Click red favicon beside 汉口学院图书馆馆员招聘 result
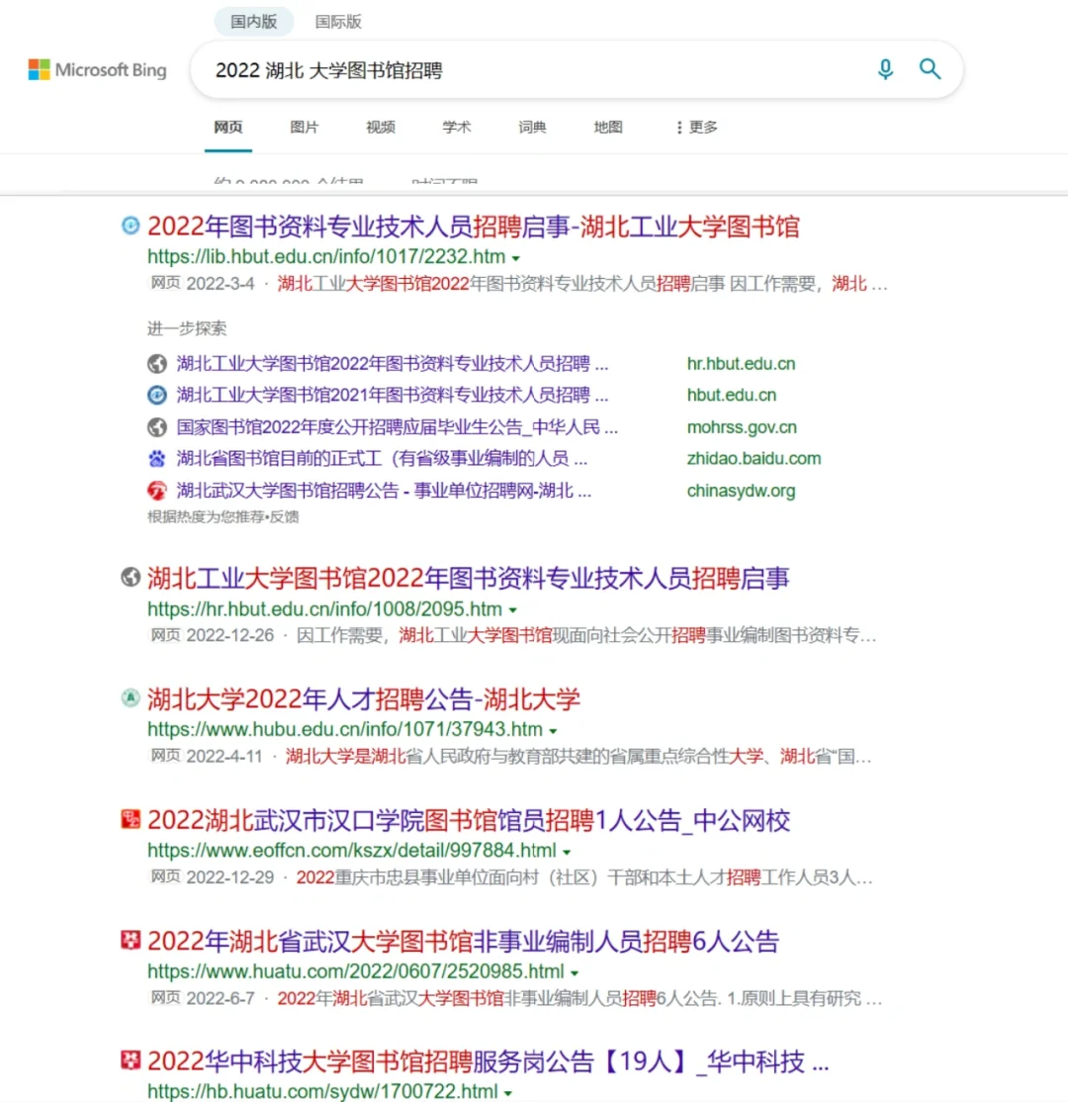The width and height of the screenshot is (1068, 1102). pyautogui.click(x=131, y=819)
